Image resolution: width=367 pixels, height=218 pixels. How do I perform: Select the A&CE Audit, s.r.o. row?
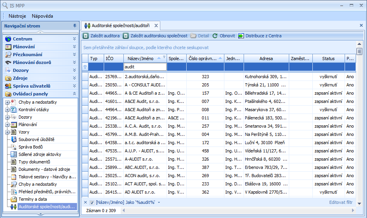click(219, 101)
